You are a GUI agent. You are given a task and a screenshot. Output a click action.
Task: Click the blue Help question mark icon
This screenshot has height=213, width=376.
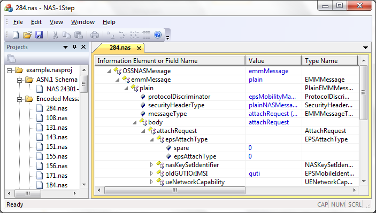pyautogui.click(x=158, y=35)
